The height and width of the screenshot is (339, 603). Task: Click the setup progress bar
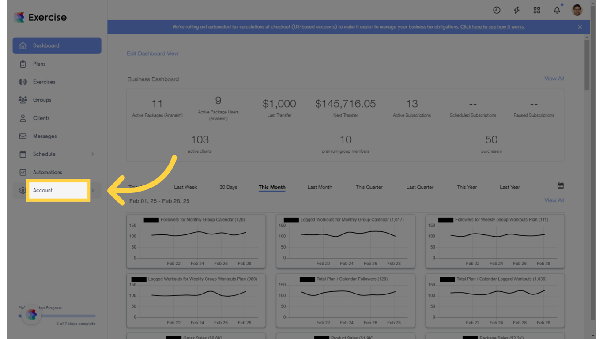[57, 316]
